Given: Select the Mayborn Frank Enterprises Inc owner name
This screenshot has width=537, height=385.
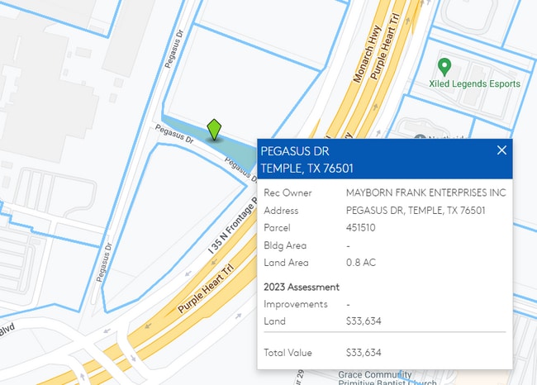Looking at the screenshot, I should (x=425, y=192).
